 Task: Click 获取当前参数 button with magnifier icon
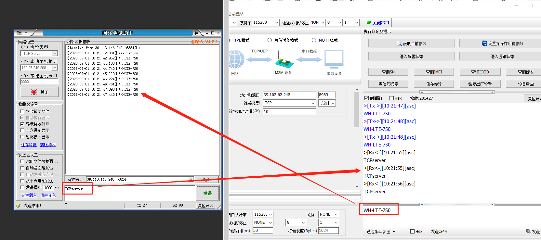pos(411,43)
